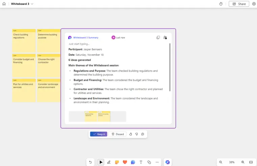Open the people icon in the summary card

(165, 37)
